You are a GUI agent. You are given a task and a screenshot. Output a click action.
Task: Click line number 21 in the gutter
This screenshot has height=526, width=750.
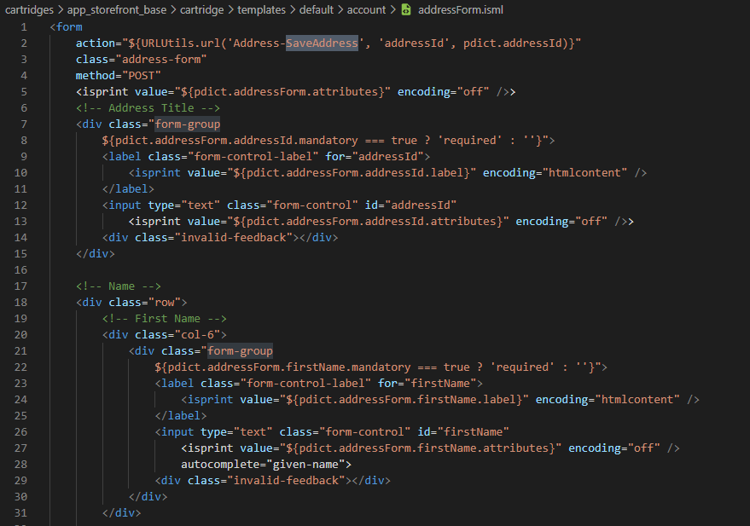coord(20,351)
